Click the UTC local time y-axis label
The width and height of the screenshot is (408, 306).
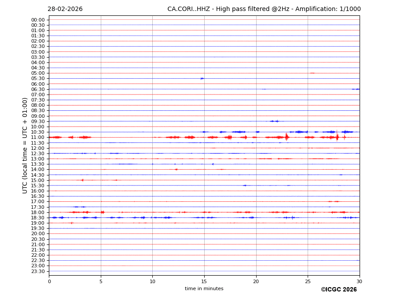(x=25, y=145)
